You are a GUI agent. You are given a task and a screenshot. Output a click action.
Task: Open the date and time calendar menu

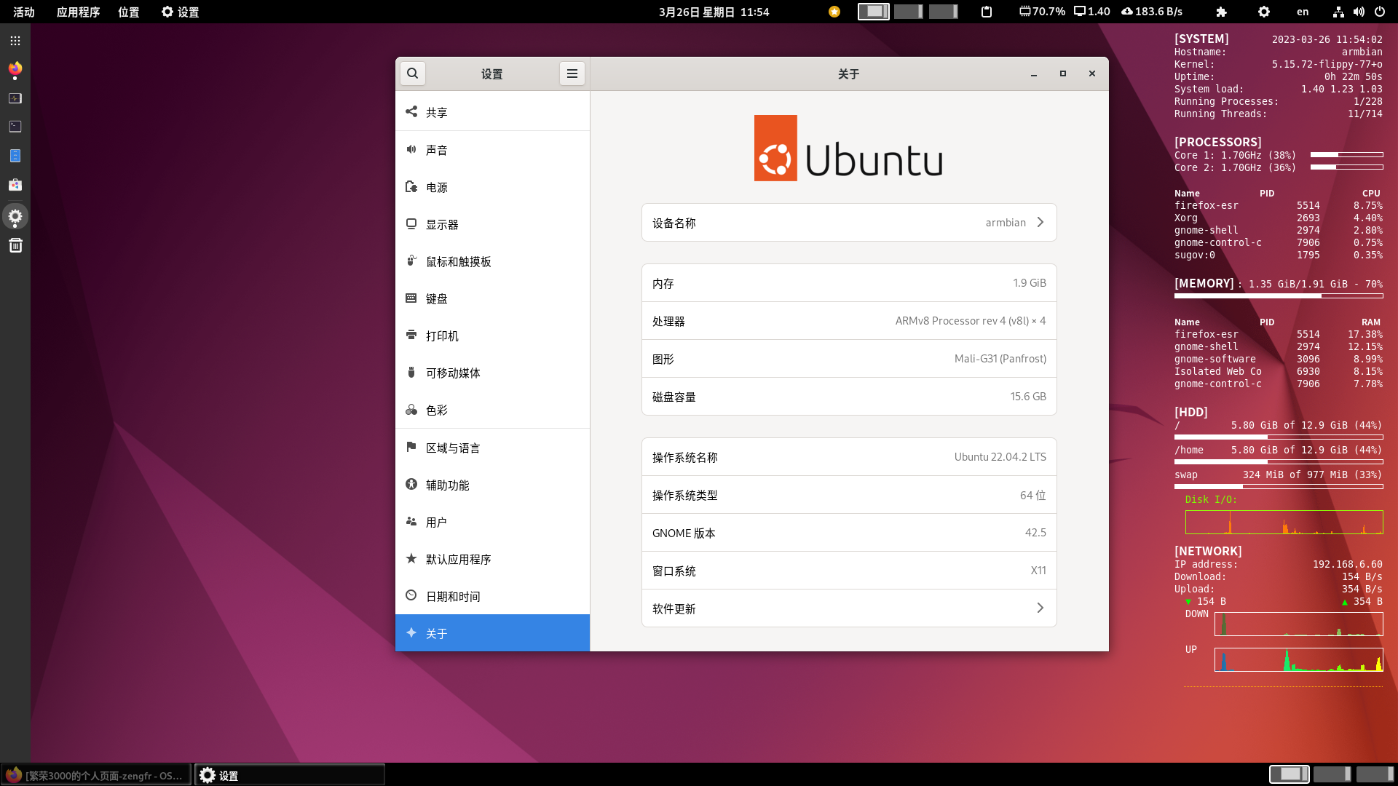(x=714, y=12)
